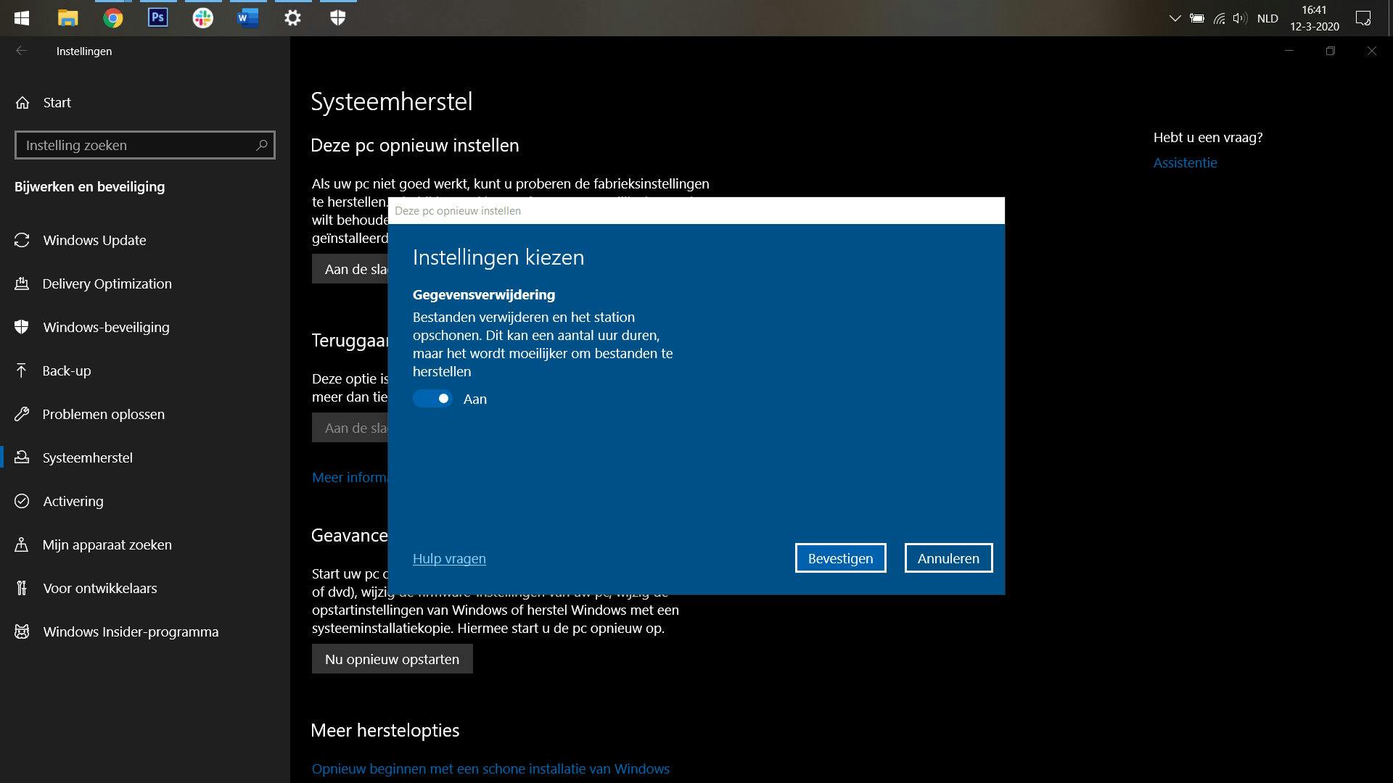Click the Annuleren button
1393x783 pixels.
click(x=948, y=558)
